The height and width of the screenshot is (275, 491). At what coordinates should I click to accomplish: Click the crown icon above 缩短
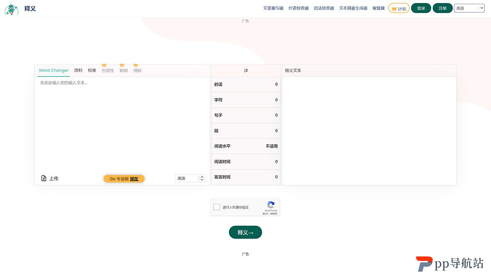136,65
